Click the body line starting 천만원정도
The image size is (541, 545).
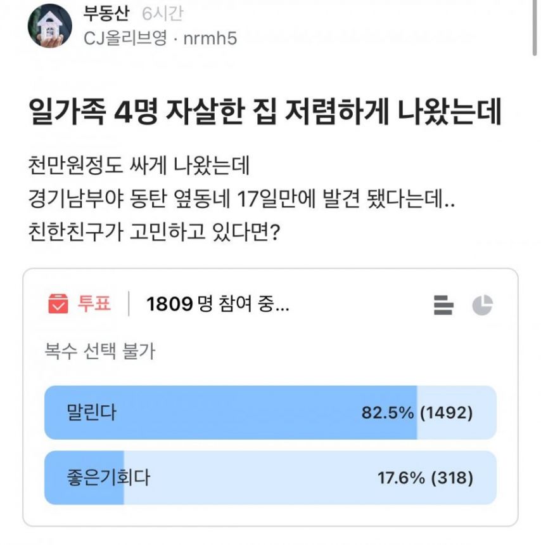(141, 167)
